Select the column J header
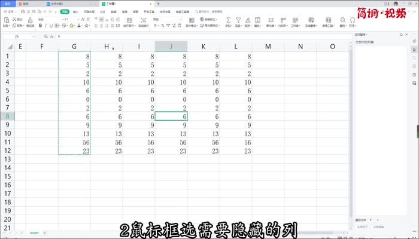419x239 pixels. [171, 46]
